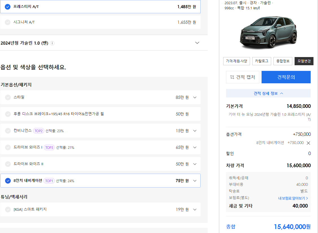Click the 1,485만 원 trim price
This screenshot has height=233, width=318.
(187, 7)
